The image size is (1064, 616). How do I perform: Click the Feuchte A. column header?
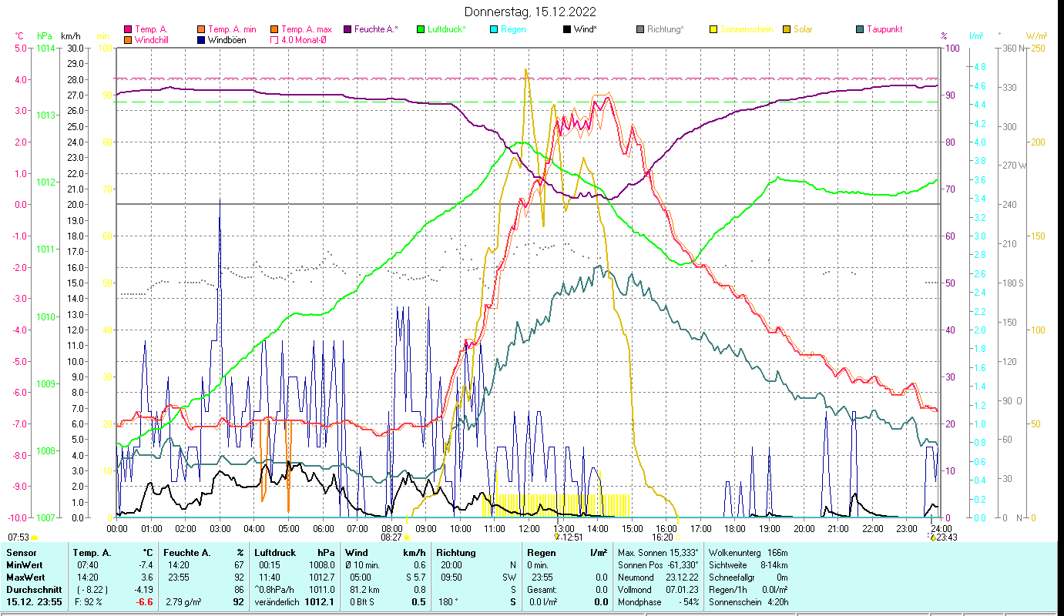[186, 553]
